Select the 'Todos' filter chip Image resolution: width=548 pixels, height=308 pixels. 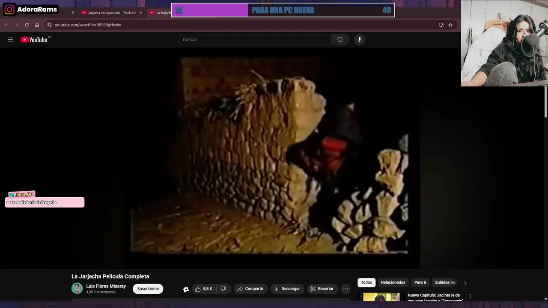click(366, 282)
